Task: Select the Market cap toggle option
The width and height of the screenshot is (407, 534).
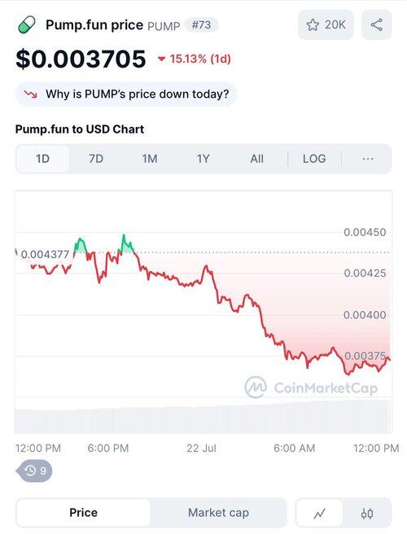Action: click(x=218, y=513)
